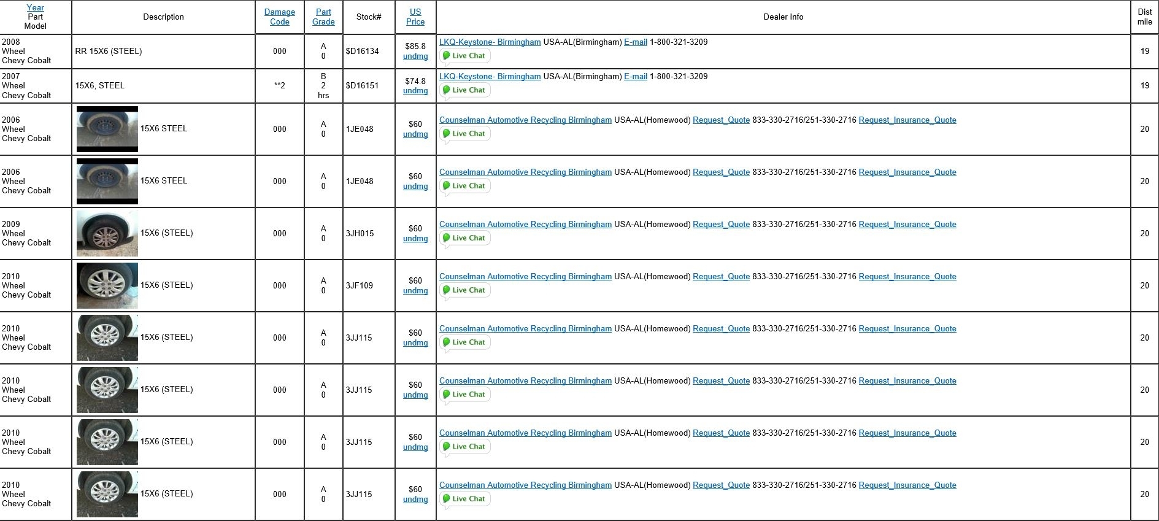Click Request_Insurance_Quote in the 3JF109 row
Viewport: 1159px width, 521px height.
tap(907, 277)
